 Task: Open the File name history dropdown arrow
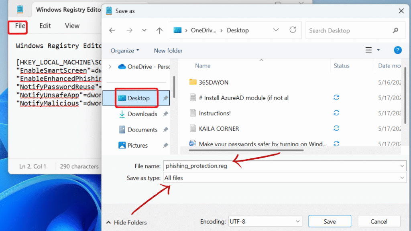pyautogui.click(x=402, y=166)
